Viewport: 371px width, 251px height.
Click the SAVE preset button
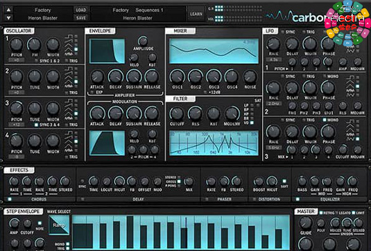(81, 18)
